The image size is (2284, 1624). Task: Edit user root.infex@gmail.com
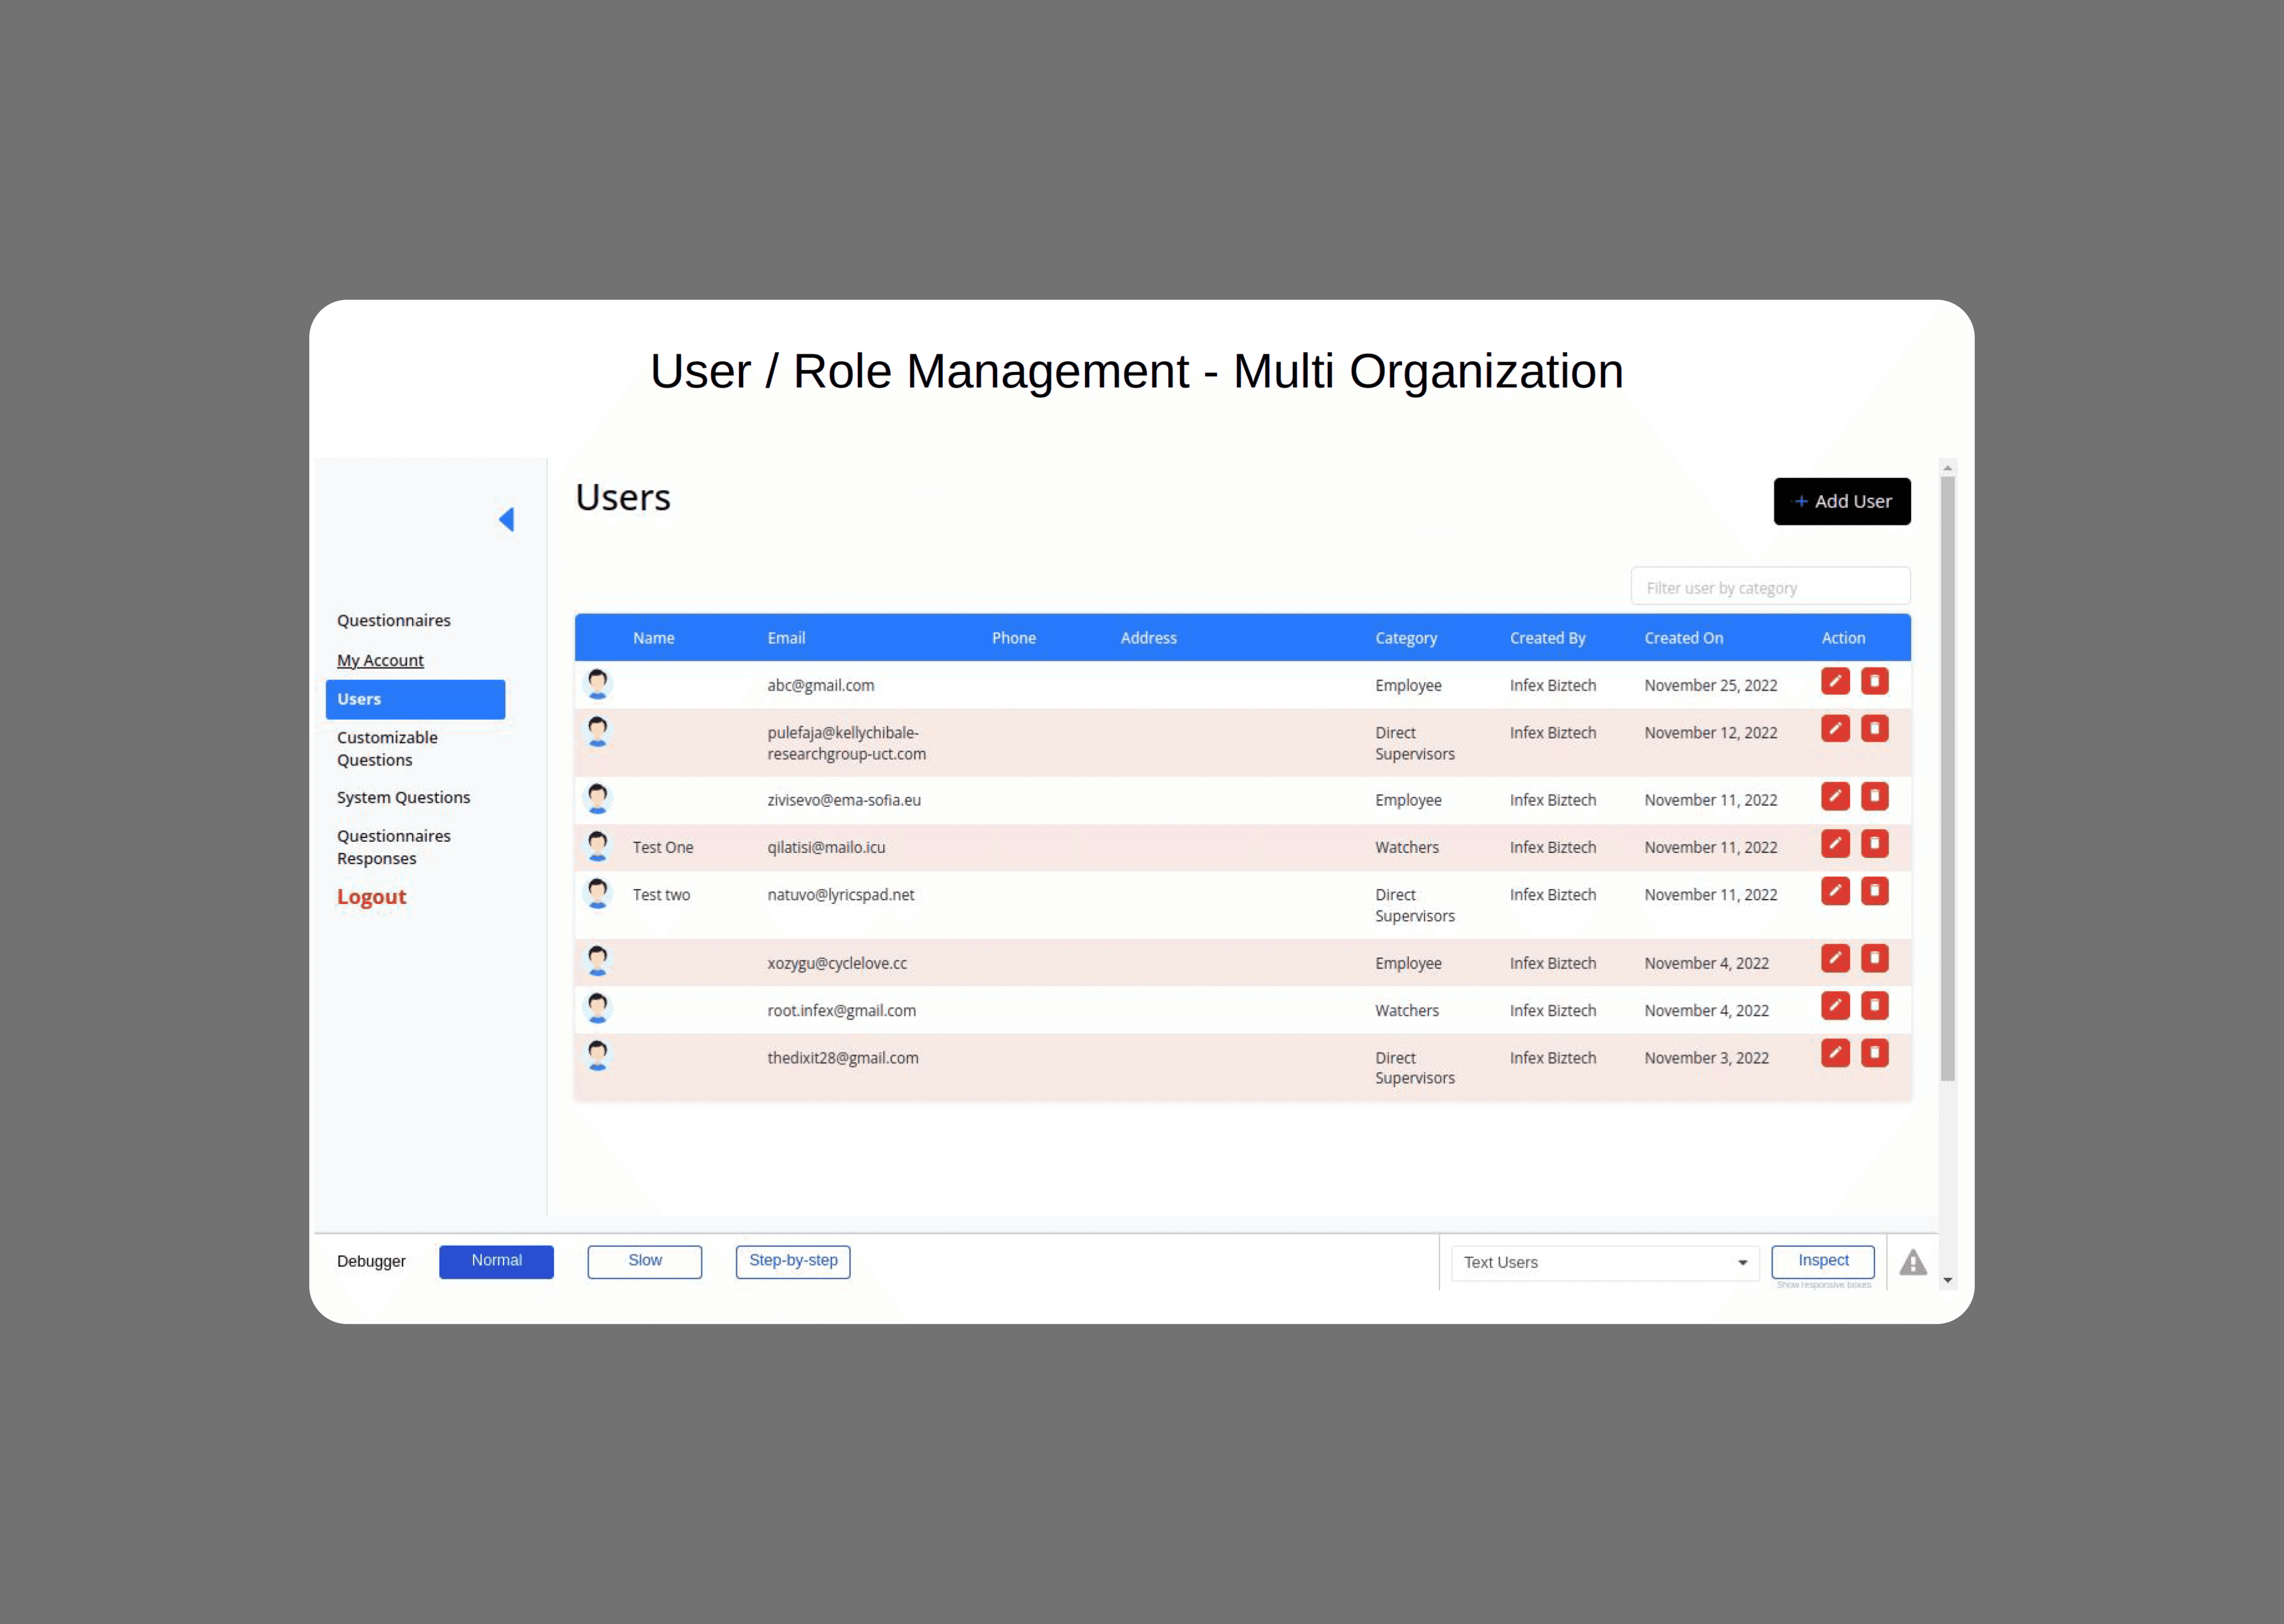(x=1835, y=1005)
